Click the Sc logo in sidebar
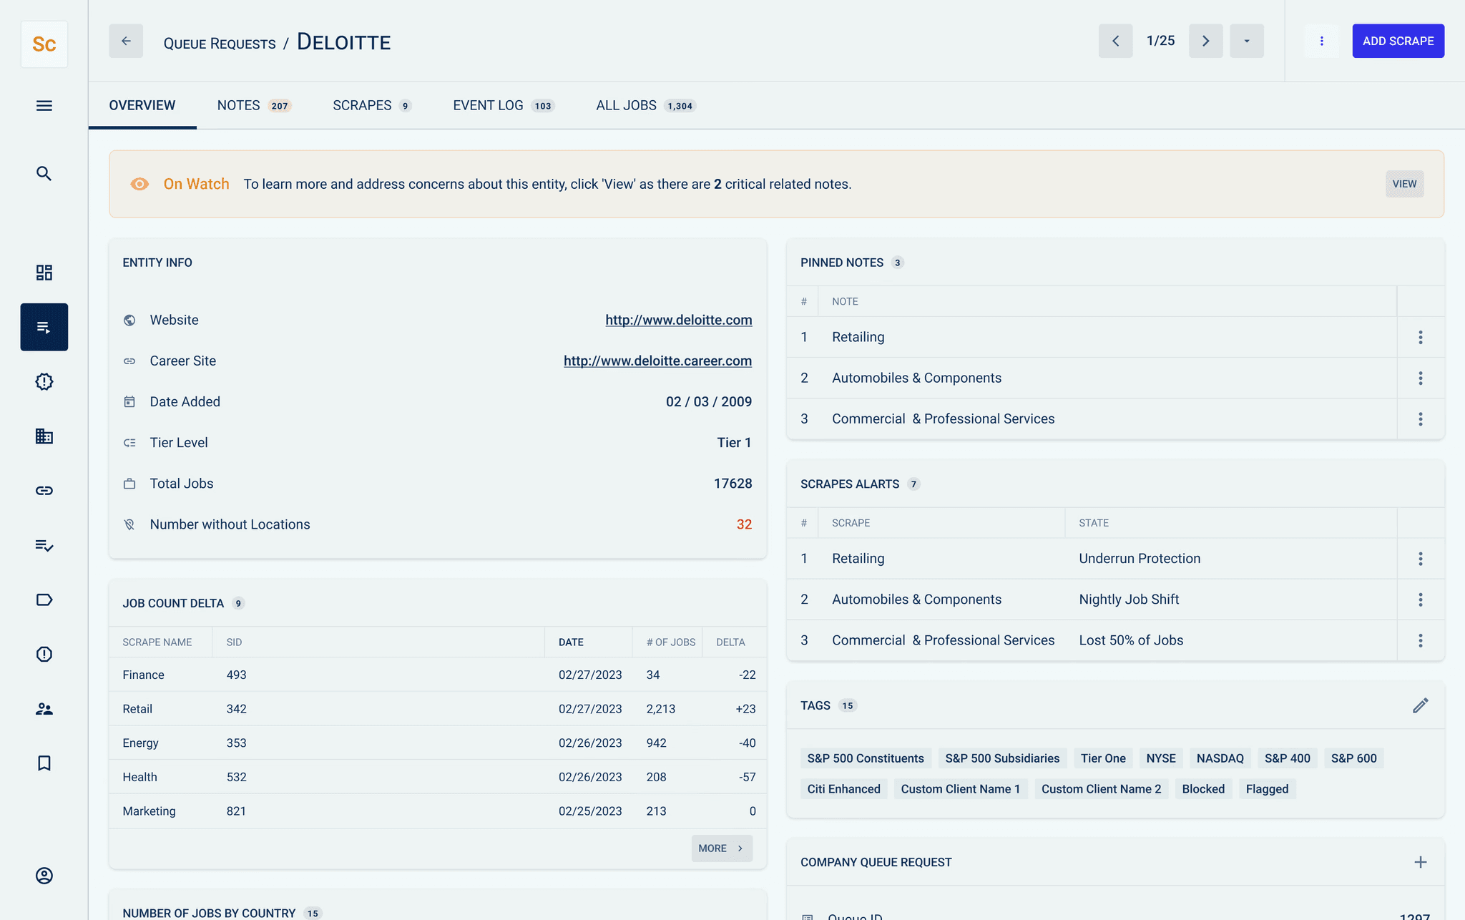This screenshot has height=920, width=1465. tap(44, 44)
